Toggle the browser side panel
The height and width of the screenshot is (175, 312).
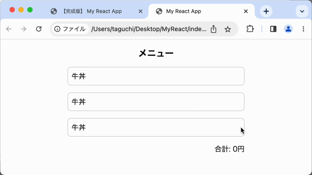(x=273, y=29)
